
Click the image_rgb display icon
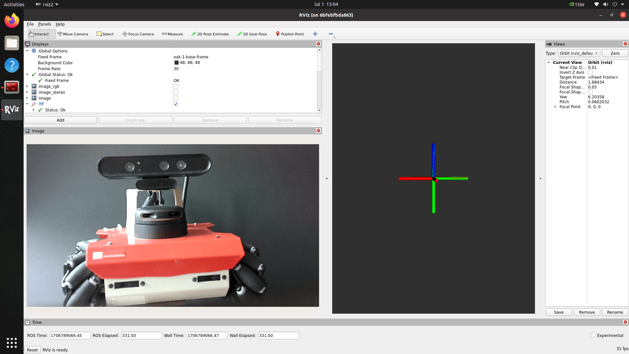click(x=34, y=86)
